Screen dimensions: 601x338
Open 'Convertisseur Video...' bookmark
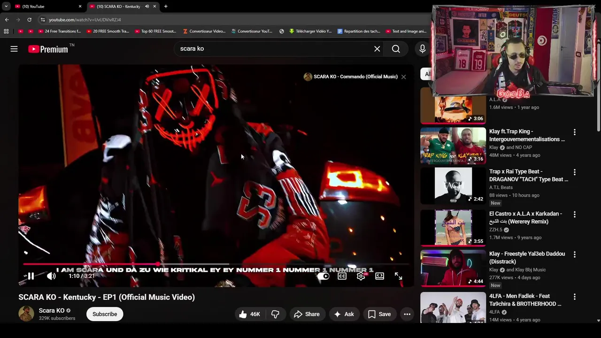click(204, 31)
